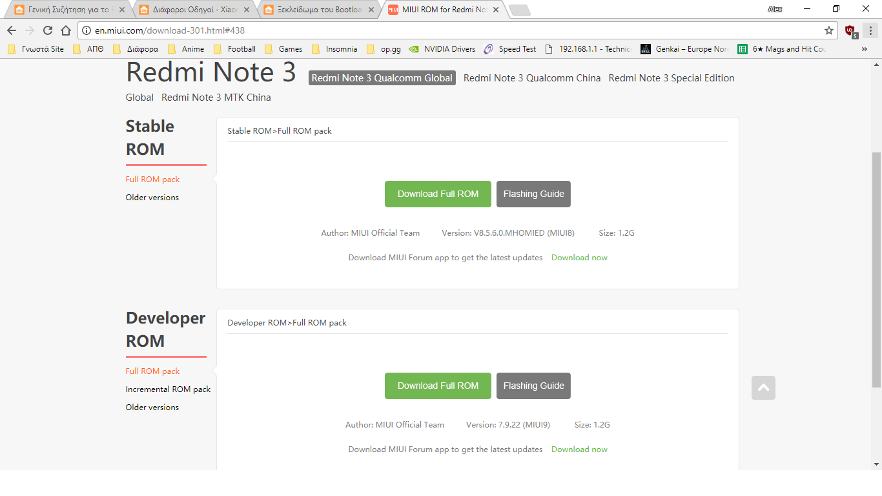Close the MIUI ROM for Redmi Note tab

(496, 10)
